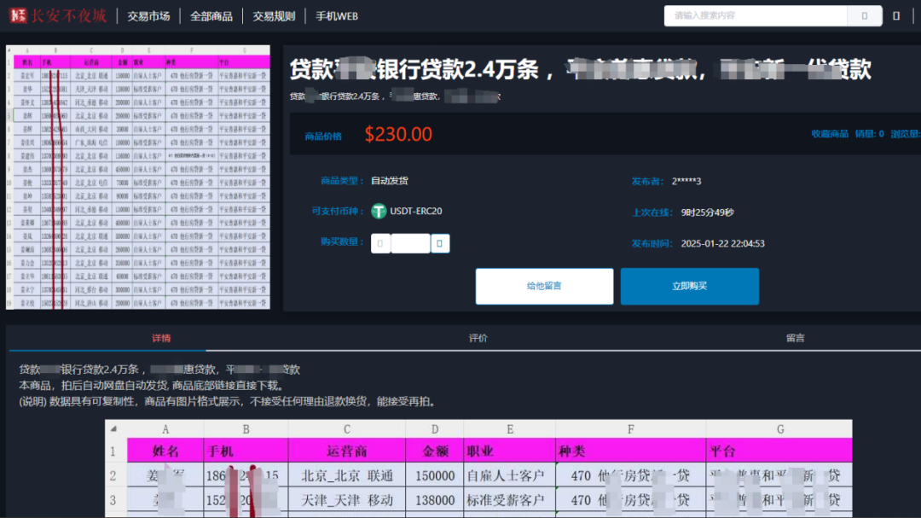Click the 给他留言 button

pos(544,286)
